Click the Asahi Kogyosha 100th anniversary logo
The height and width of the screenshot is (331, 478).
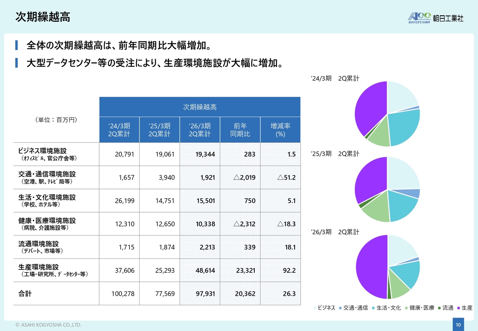[x=419, y=18]
